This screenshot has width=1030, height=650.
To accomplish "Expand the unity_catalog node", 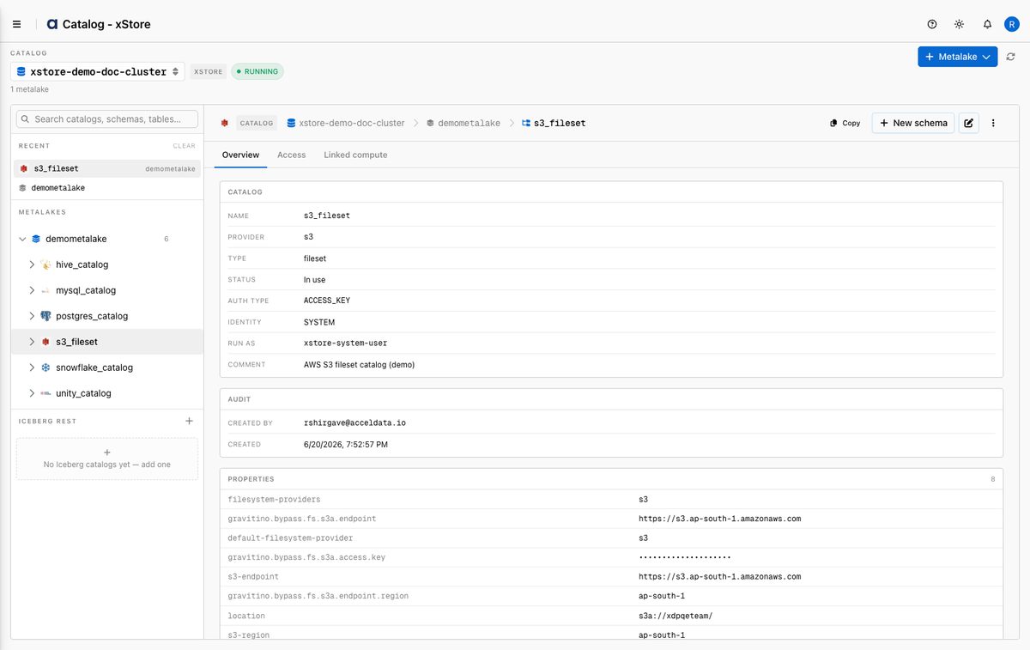I will [32, 393].
